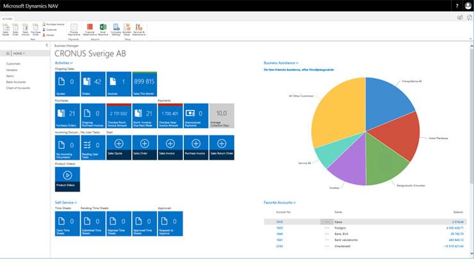Open Chart of Accounts navigation link
This screenshot has height=265, width=474.
tap(18, 87)
